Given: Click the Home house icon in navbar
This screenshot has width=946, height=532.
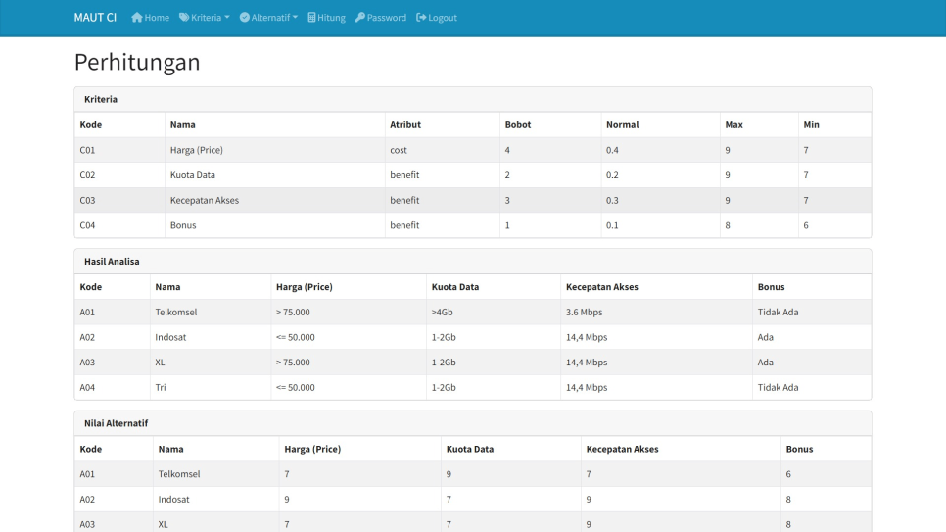Looking at the screenshot, I should (x=137, y=18).
